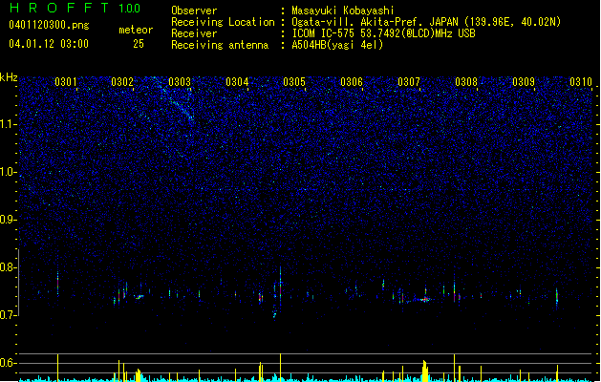Click the 0.7 kHz axis label
Viewport: 601px width, 382px height.
[9, 315]
